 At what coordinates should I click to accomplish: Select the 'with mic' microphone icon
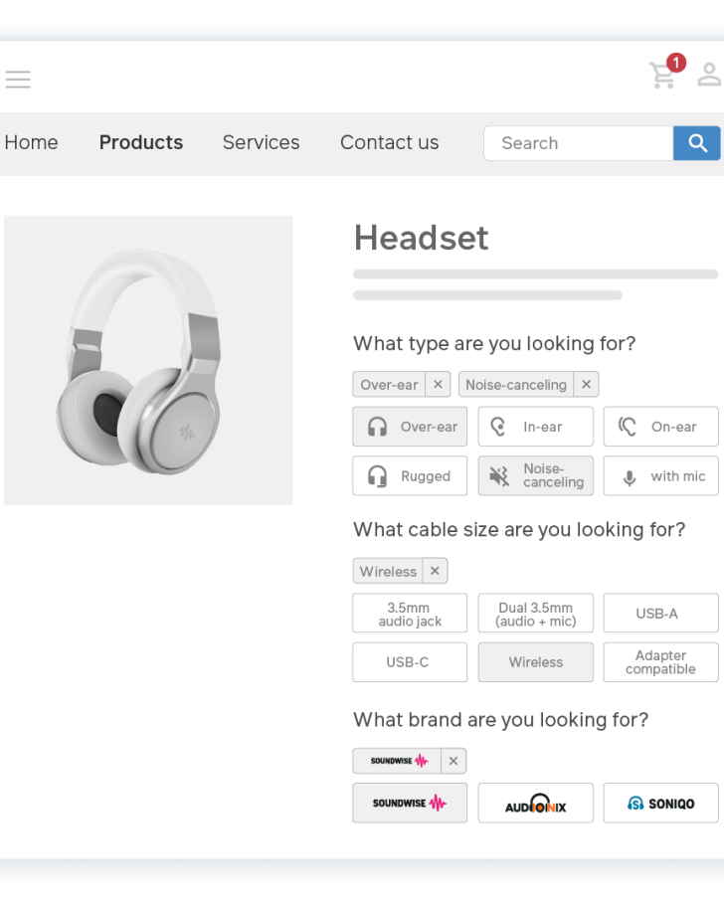(x=628, y=475)
